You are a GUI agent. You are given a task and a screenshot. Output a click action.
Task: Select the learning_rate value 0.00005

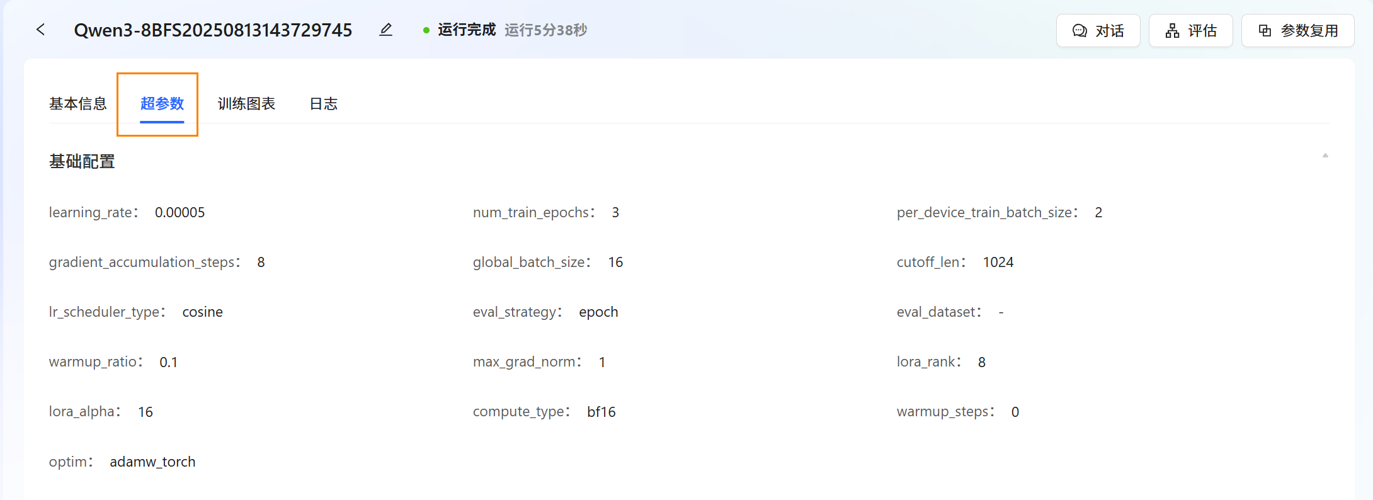[179, 213]
